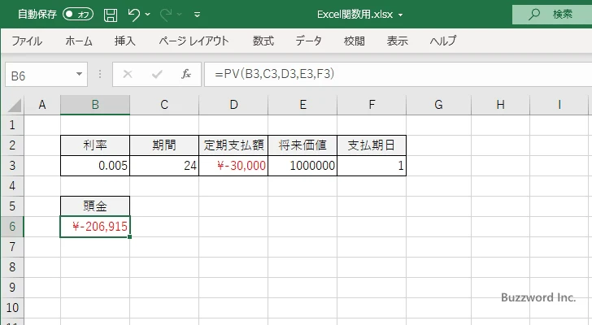The height and width of the screenshot is (325, 592).
Task: Click the fill handle of cell B6
Action: coord(130,236)
